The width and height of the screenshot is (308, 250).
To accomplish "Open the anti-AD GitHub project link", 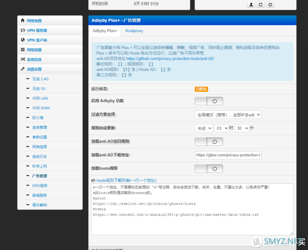I will 170,59.
